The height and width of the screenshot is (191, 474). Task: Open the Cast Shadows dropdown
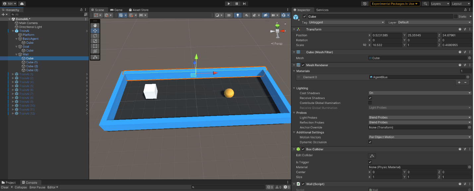tap(420, 93)
